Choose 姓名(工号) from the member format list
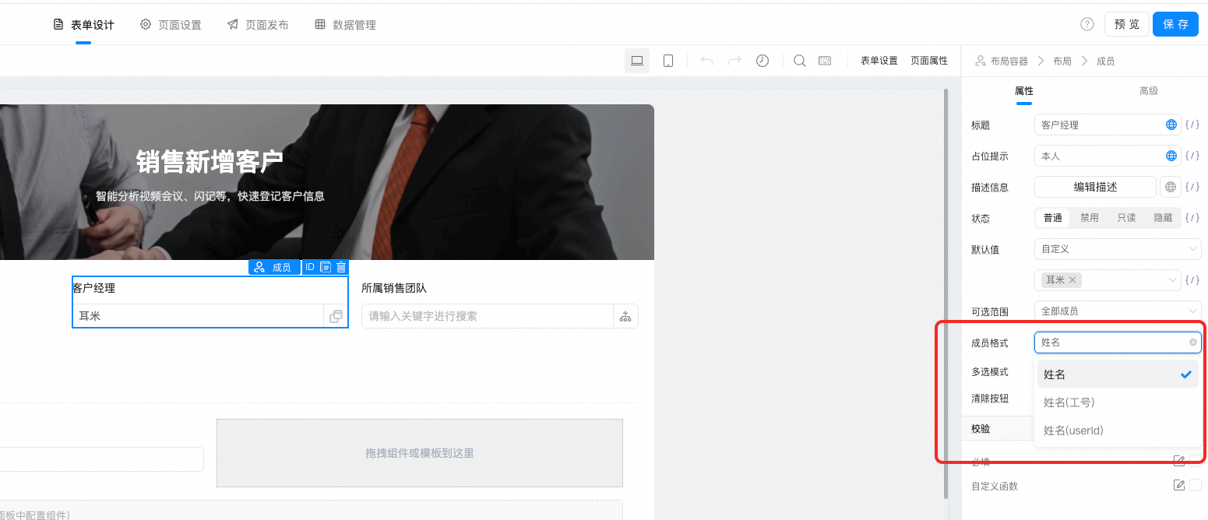Viewport: 1208px width, 520px height. pyautogui.click(x=1069, y=402)
